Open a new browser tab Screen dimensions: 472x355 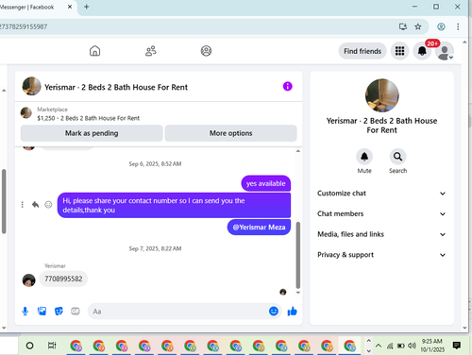point(87,7)
